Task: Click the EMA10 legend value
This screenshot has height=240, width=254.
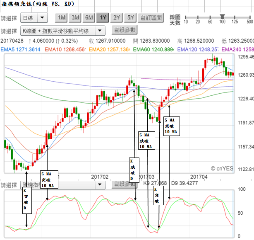Action: 65,49
